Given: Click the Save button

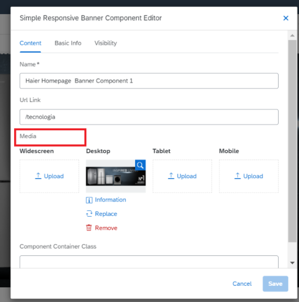Looking at the screenshot, I should tap(275, 284).
